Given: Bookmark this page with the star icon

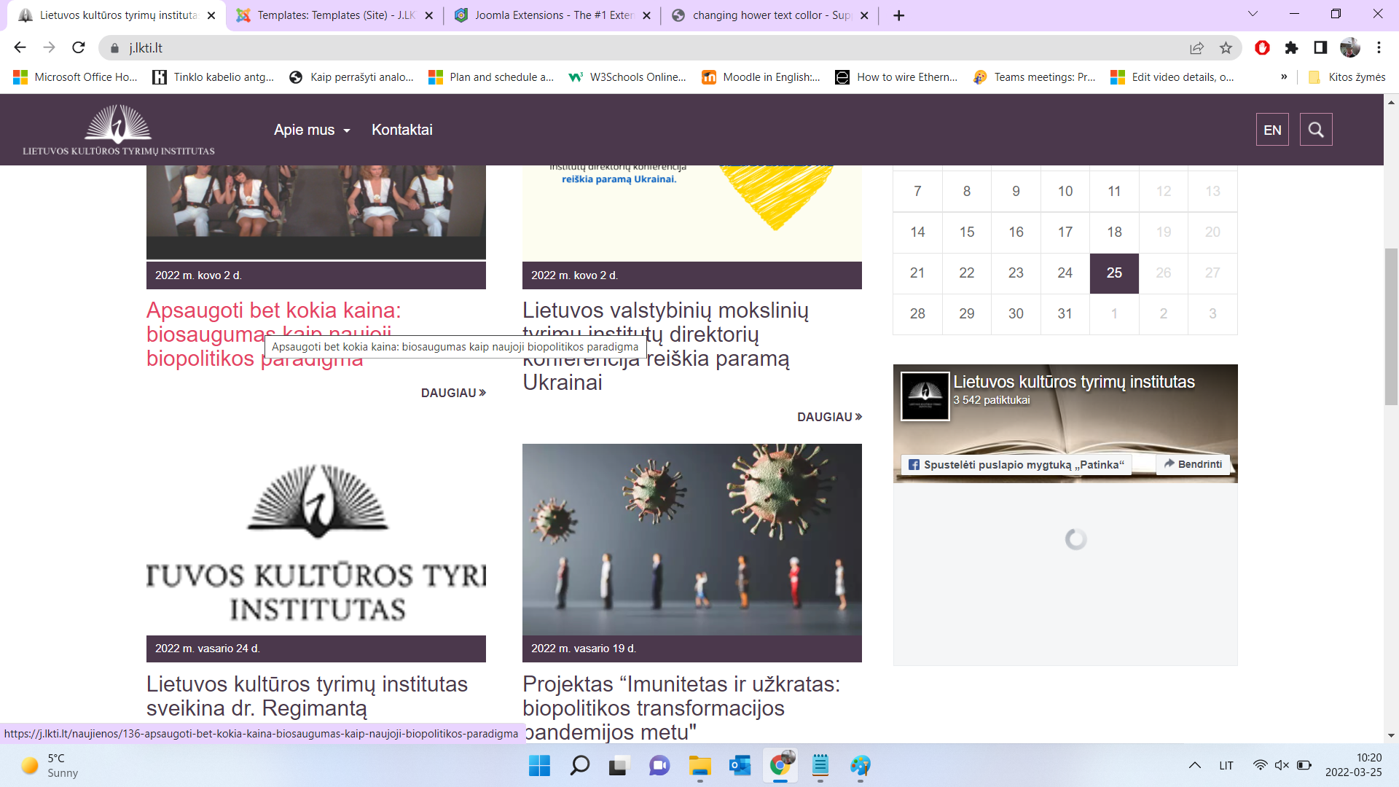Looking at the screenshot, I should click(x=1226, y=47).
